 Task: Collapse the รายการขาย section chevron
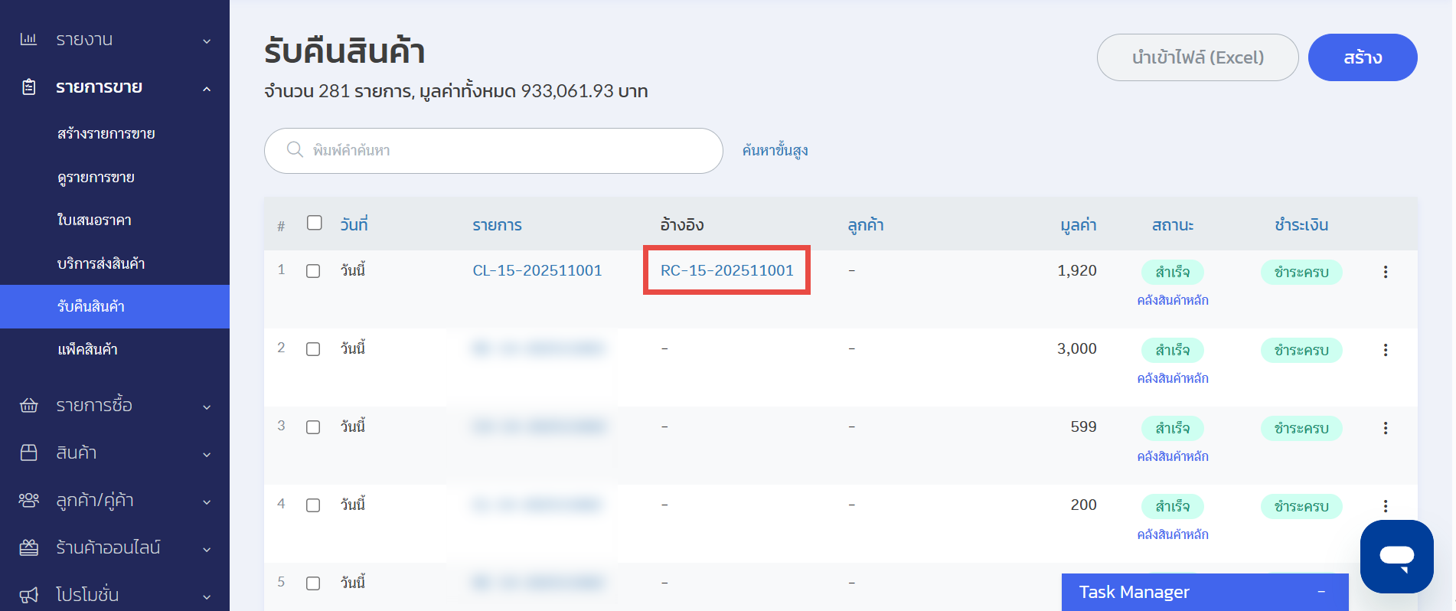[207, 89]
